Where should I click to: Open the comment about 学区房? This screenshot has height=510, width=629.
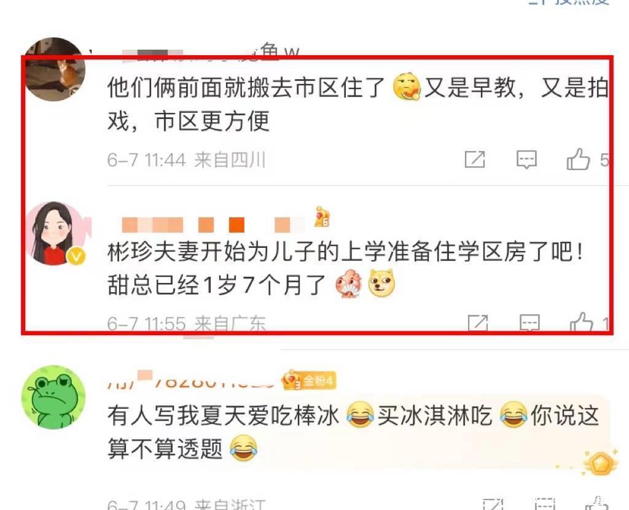click(x=346, y=268)
